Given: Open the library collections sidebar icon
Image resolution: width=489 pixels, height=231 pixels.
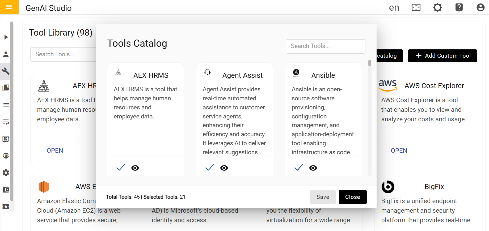Looking at the screenshot, I should (x=6, y=88).
